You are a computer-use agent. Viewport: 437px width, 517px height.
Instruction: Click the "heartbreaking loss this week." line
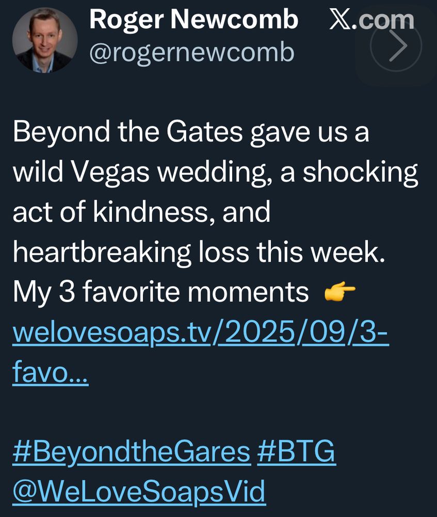(199, 252)
